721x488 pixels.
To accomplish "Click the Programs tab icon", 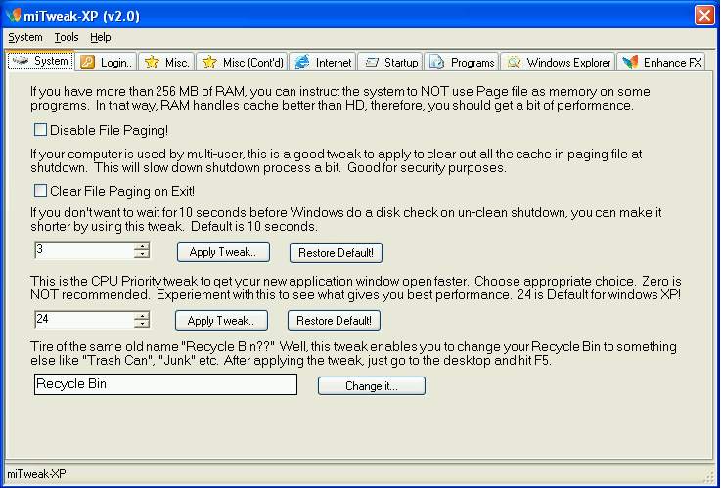I will pyautogui.click(x=437, y=62).
